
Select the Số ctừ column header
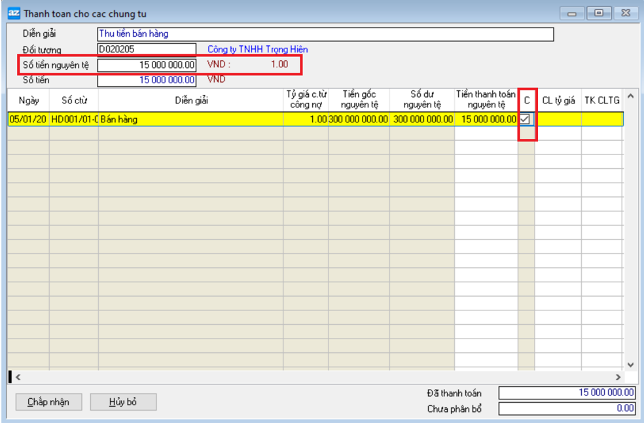pyautogui.click(x=75, y=100)
